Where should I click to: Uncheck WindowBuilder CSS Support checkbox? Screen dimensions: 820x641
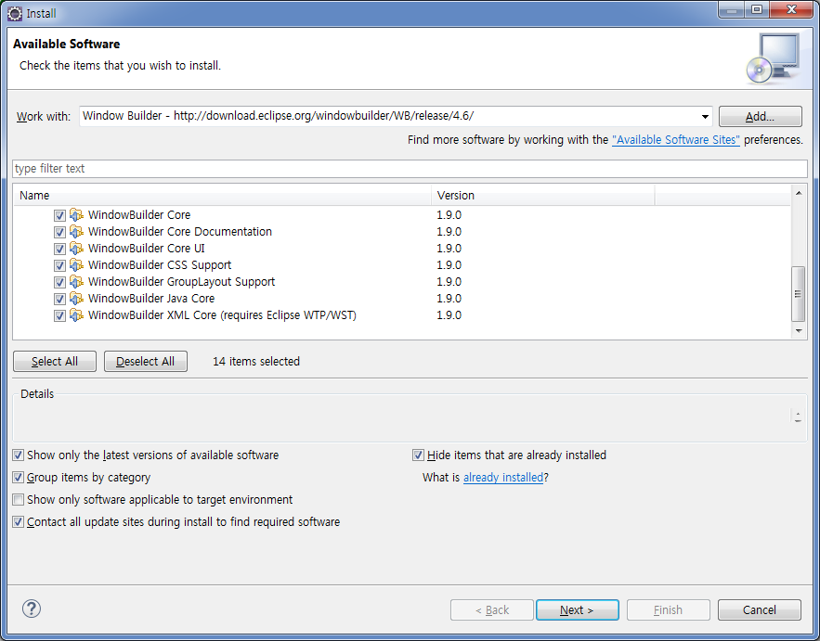(x=59, y=265)
